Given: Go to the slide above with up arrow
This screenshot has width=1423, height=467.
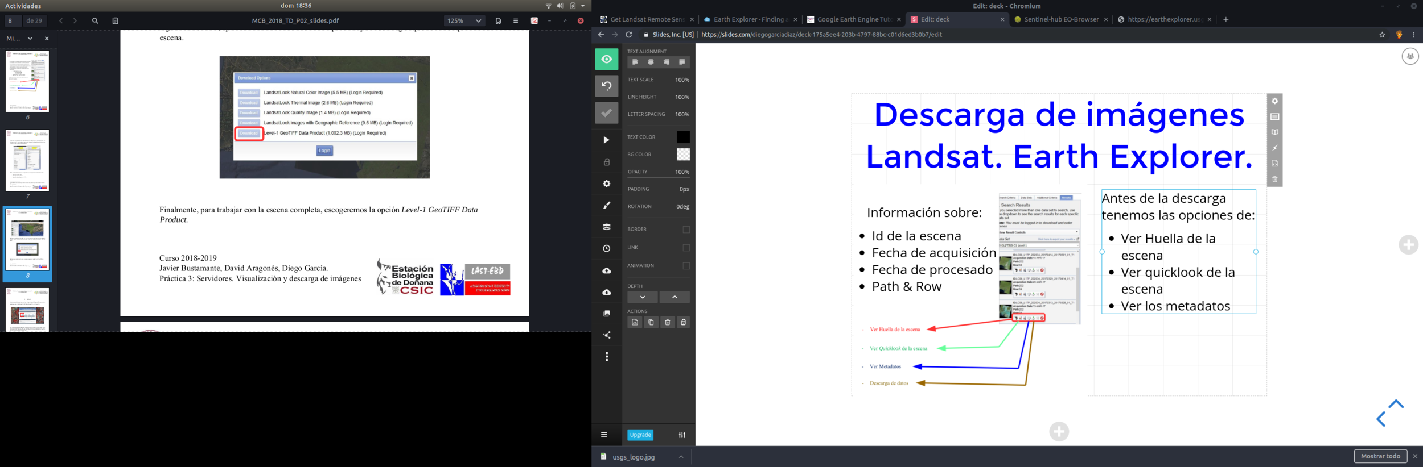Looking at the screenshot, I should coord(1396,405).
